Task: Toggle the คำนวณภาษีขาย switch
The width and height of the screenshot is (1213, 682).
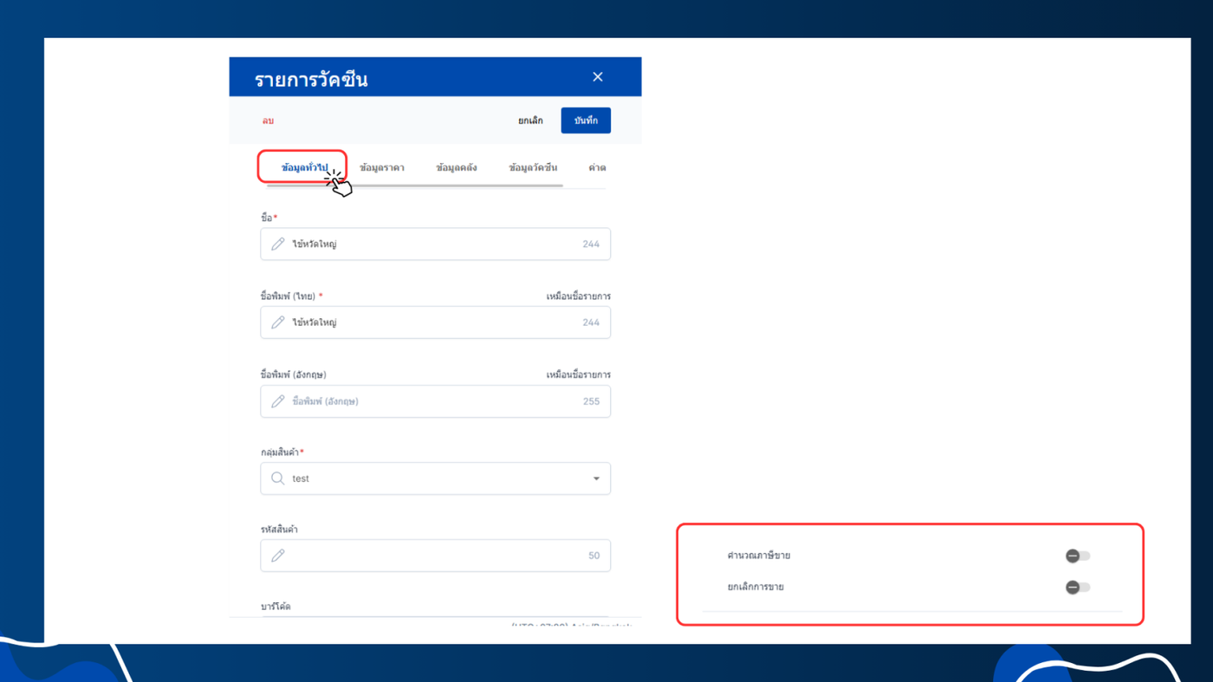Action: (1078, 555)
